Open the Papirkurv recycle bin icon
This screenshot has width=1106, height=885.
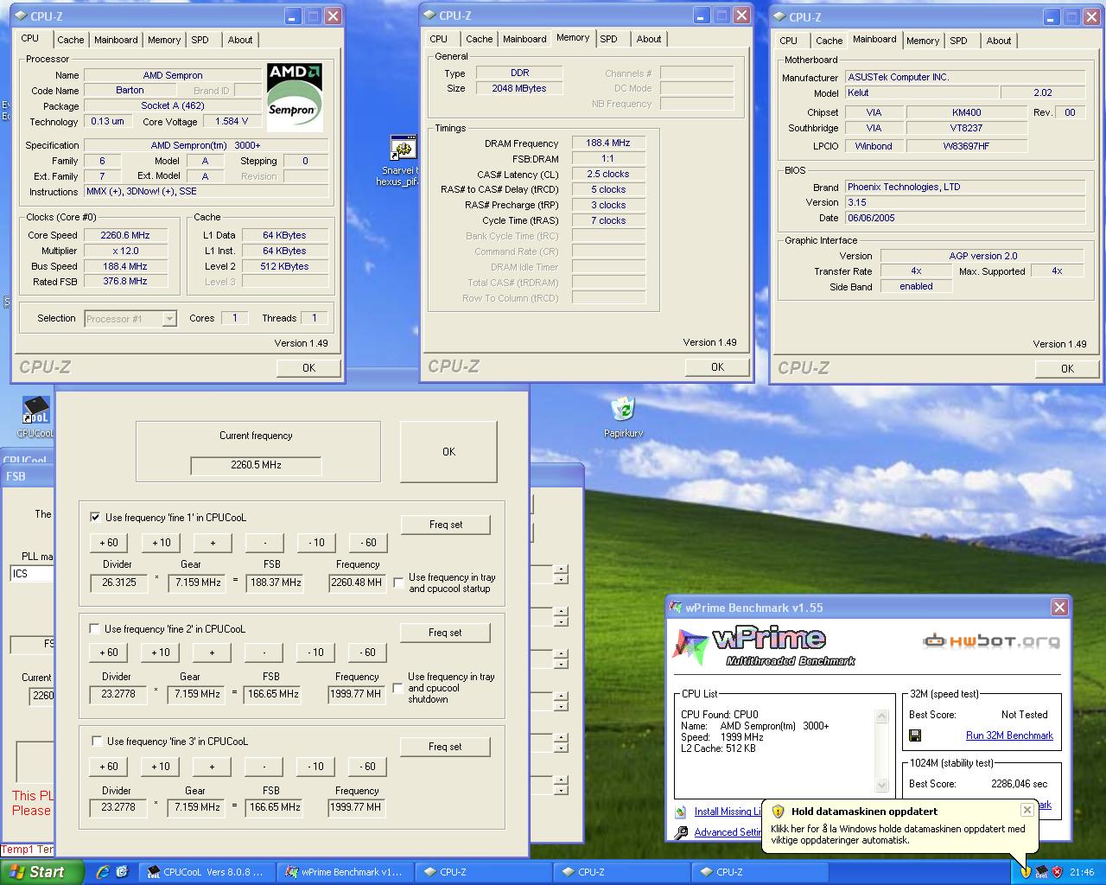(x=623, y=409)
